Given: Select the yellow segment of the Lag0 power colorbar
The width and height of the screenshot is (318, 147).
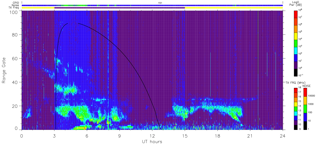Looking at the screenshot, I should click(x=296, y=36).
